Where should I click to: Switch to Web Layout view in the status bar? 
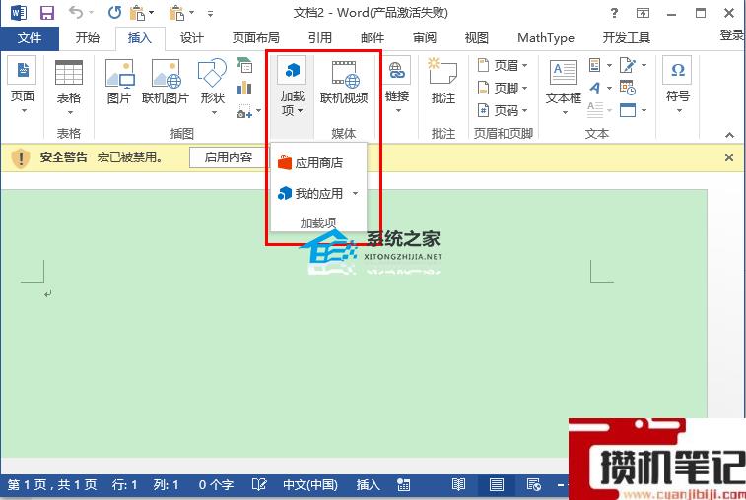tap(533, 485)
